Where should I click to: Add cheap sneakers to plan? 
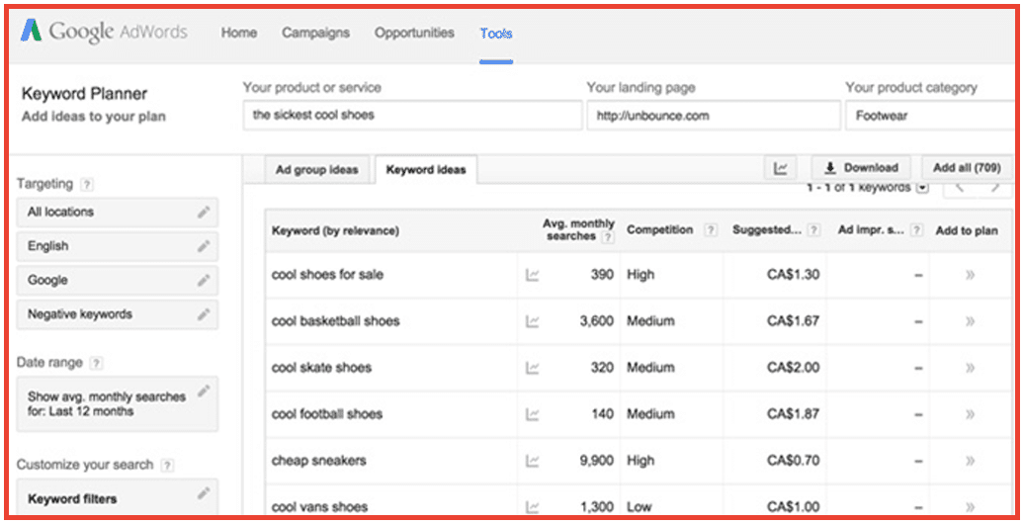click(x=970, y=462)
